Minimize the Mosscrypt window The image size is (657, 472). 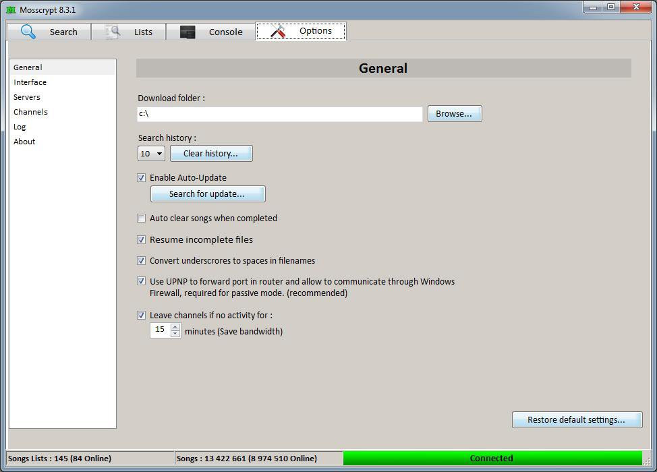pyautogui.click(x=593, y=7)
